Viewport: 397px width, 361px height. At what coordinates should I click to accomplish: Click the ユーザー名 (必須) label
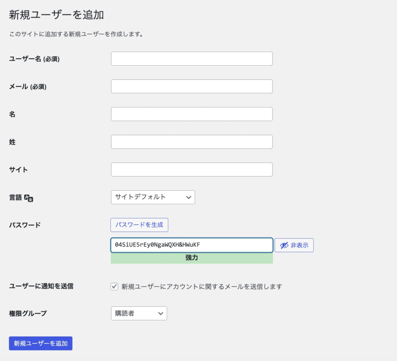pos(34,59)
